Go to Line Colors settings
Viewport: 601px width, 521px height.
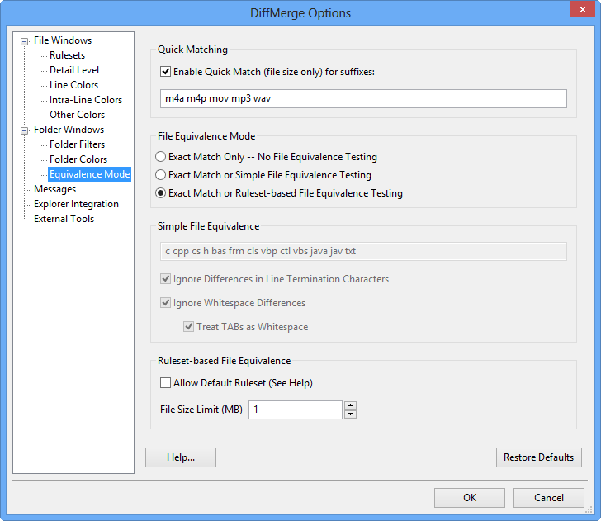pyautogui.click(x=73, y=85)
